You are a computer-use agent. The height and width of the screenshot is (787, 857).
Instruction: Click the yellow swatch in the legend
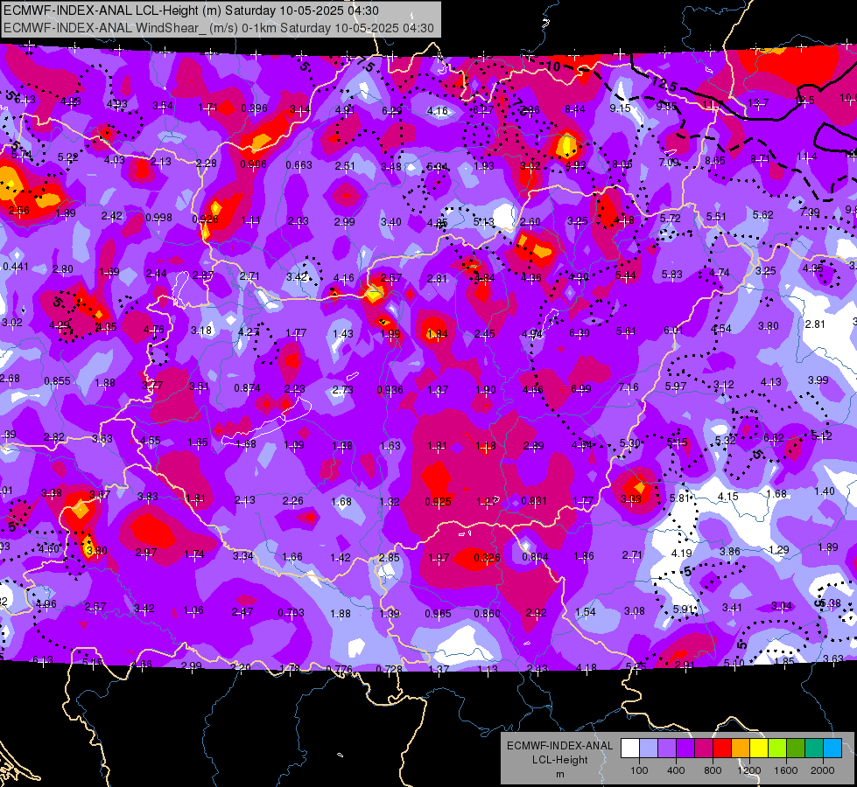tap(759, 749)
